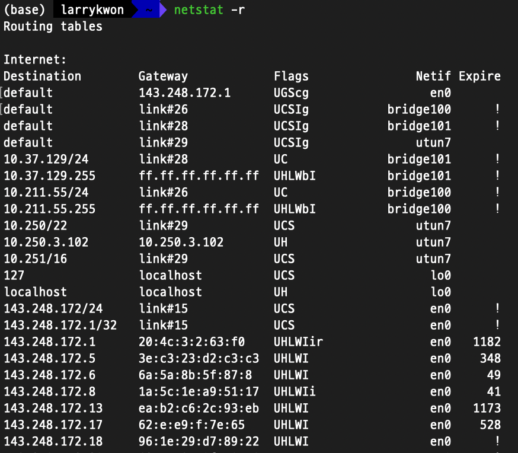Click destination 143.248.172.13
This screenshot has height=453, width=518.
point(53,409)
